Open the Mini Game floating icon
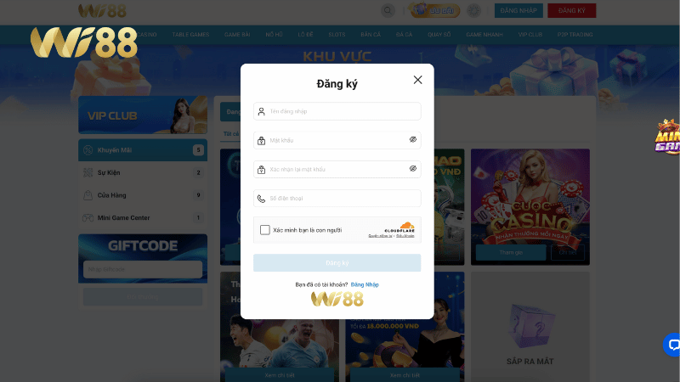The image size is (680, 382). tap(667, 137)
